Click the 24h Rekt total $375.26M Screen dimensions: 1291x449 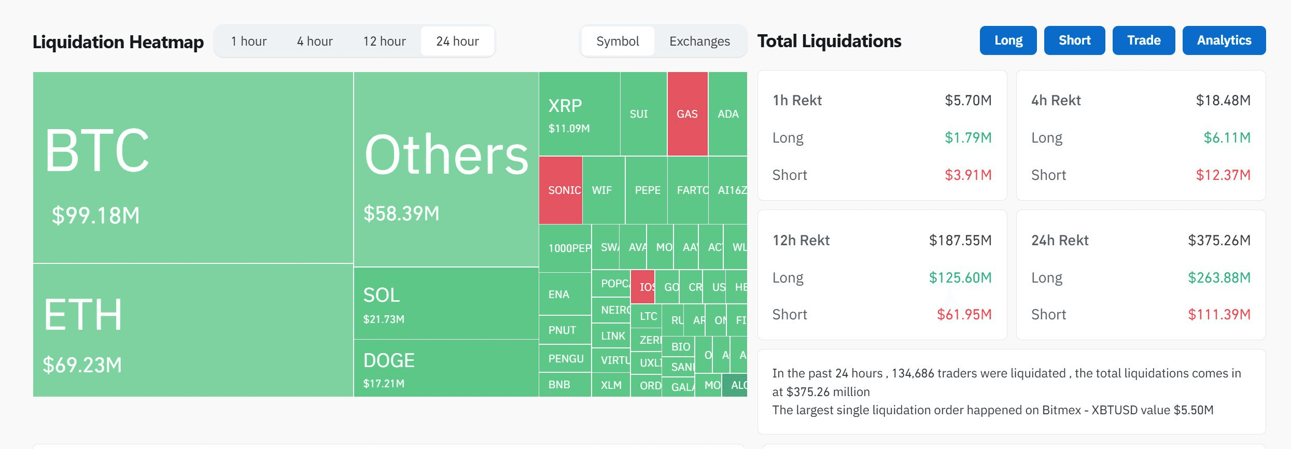coord(1219,241)
